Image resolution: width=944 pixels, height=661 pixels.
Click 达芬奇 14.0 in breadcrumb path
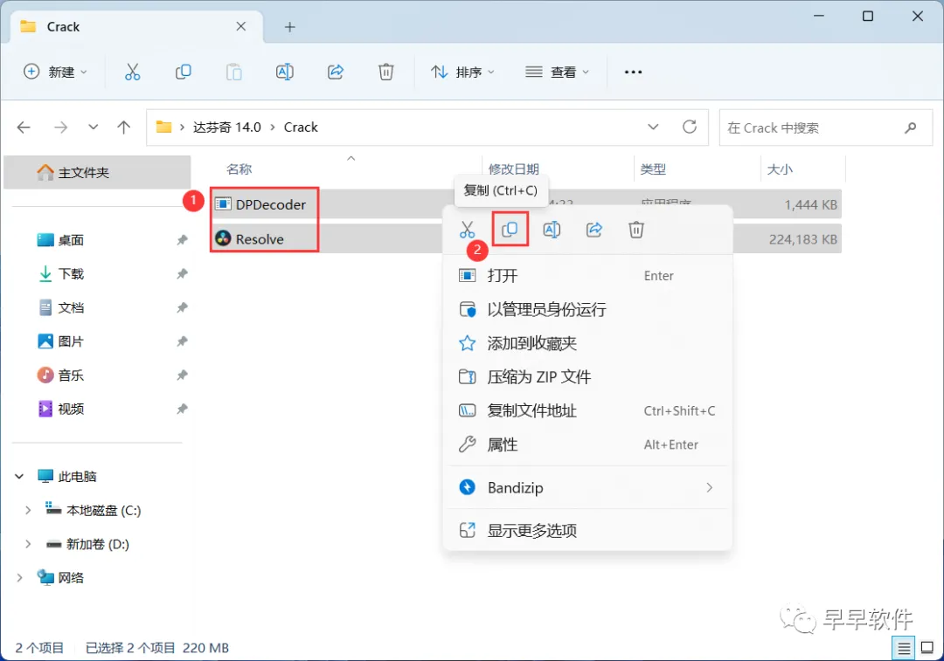click(227, 127)
